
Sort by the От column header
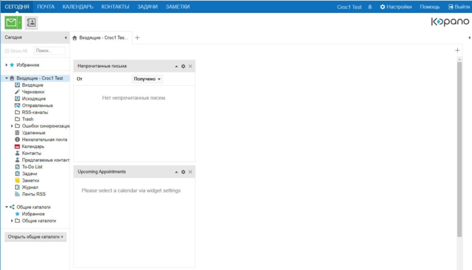pyautogui.click(x=79, y=79)
